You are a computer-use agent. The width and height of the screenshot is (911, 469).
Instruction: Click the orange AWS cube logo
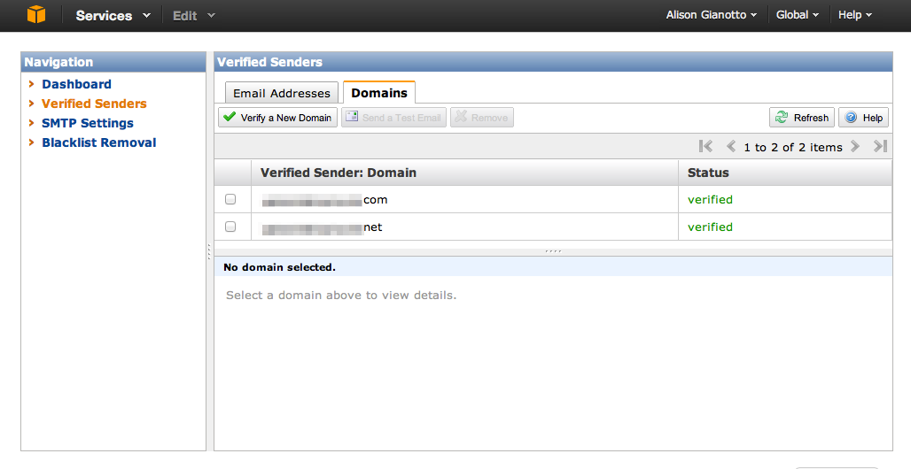click(x=36, y=14)
